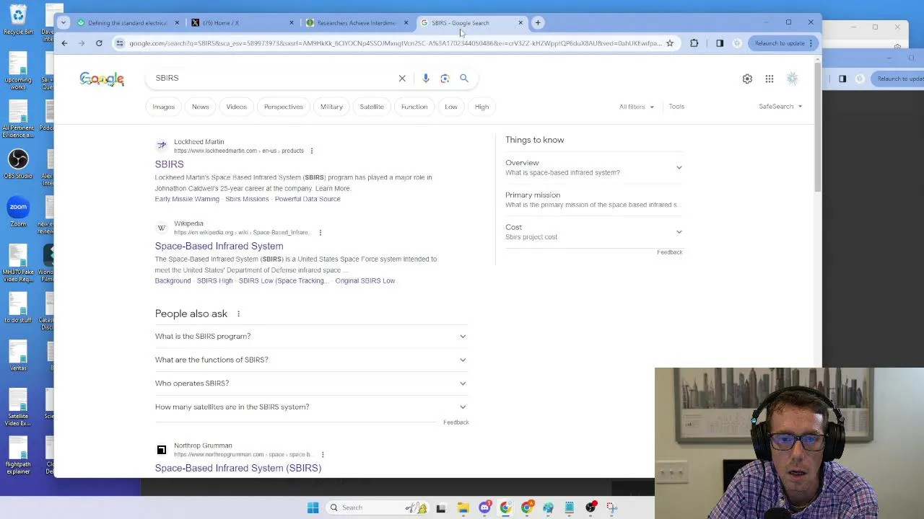Open more options for Northrop Grumman result
The image size is (924, 519).
(x=323, y=454)
